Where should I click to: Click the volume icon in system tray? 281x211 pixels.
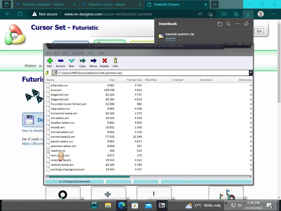[x=240, y=205]
